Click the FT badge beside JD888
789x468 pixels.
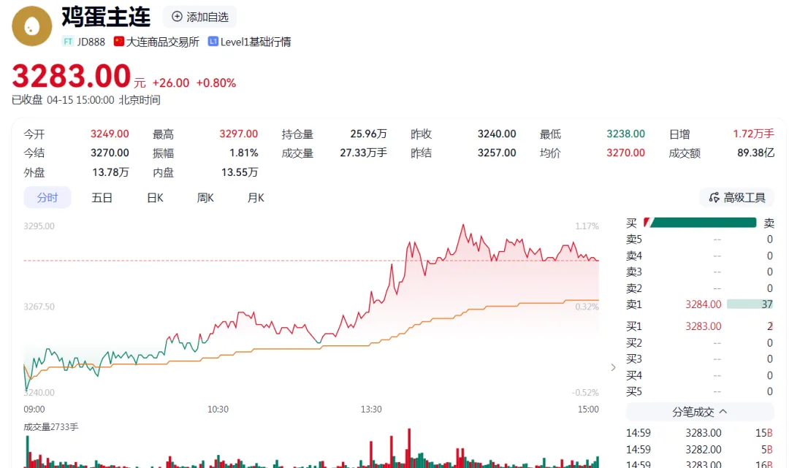pyautogui.click(x=68, y=42)
